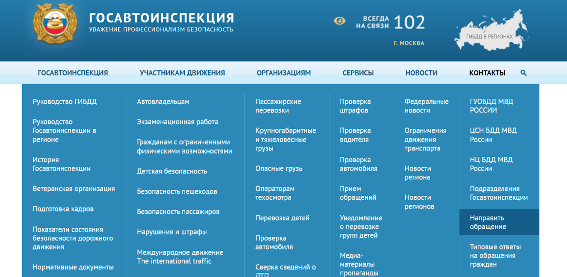The image size is (567, 277).
Task: Click the Г. МОСКВА region selector
Action: pyautogui.click(x=409, y=43)
